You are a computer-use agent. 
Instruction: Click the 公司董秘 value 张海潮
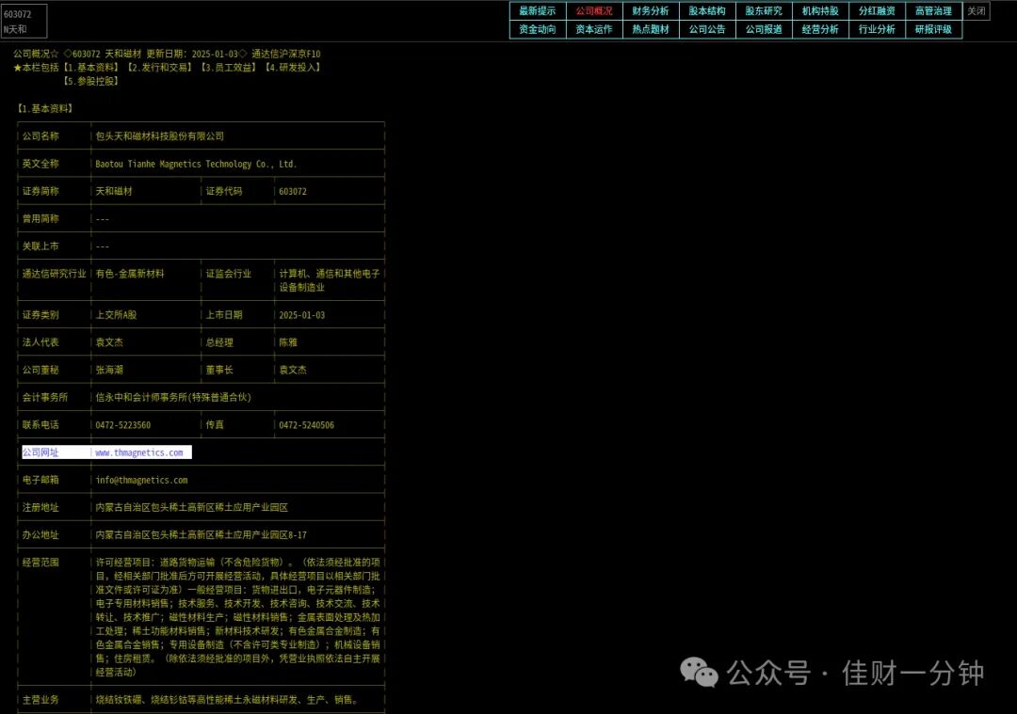point(109,370)
